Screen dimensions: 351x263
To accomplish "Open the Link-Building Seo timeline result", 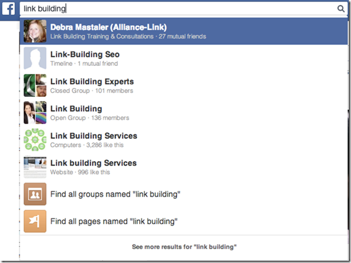I will point(84,54).
